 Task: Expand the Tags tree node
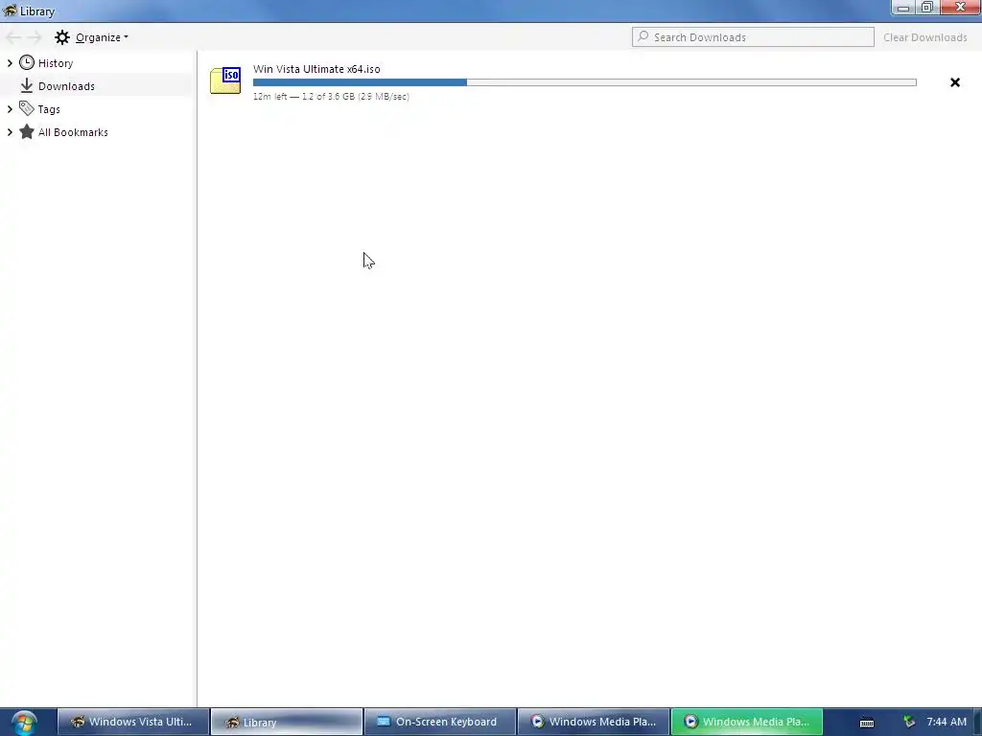pos(10,109)
